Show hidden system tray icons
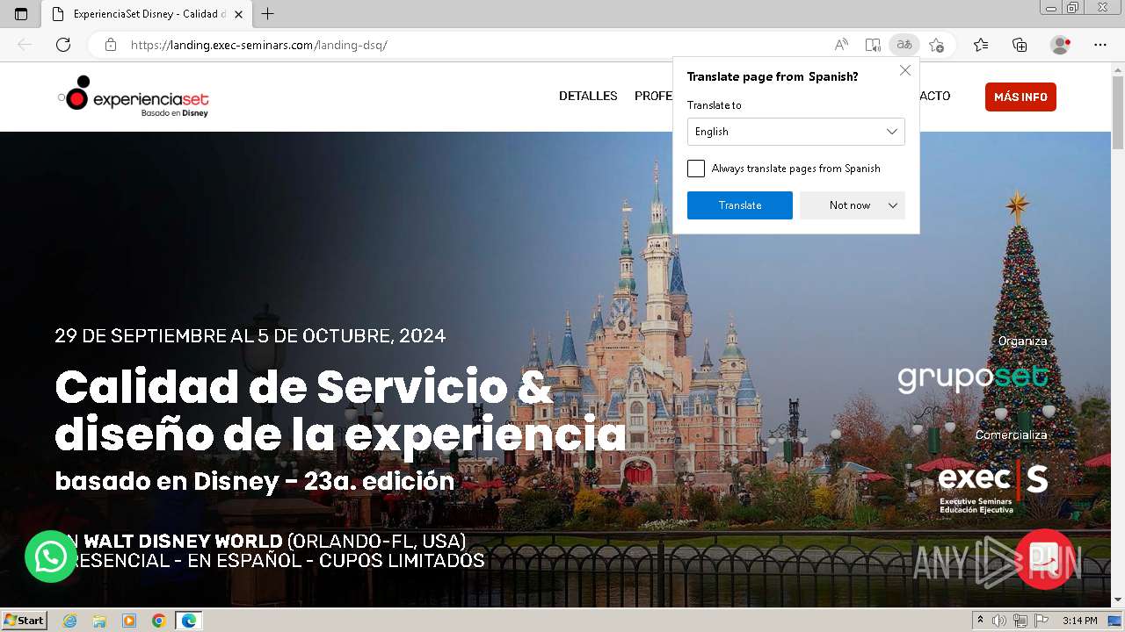This screenshot has width=1125, height=632. point(980,621)
